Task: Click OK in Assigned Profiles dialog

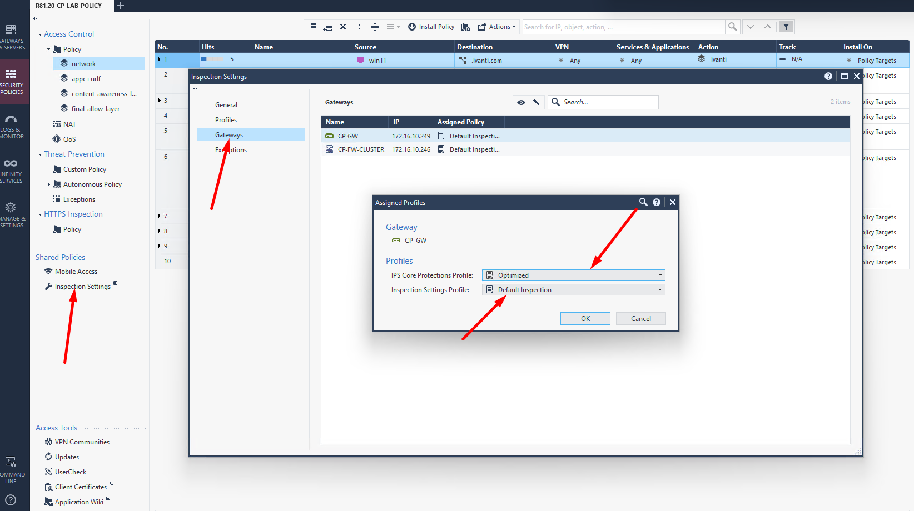Action: (x=585, y=319)
